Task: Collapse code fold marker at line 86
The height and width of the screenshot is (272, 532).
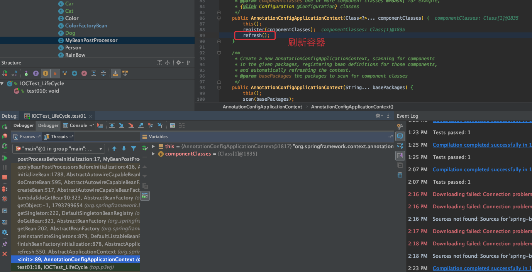Action: coord(219,18)
